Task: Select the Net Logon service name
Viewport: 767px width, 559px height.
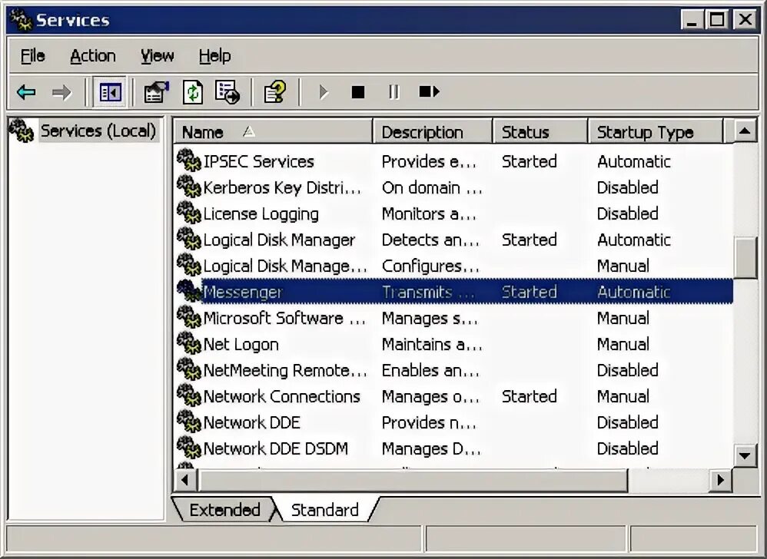Action: click(241, 345)
